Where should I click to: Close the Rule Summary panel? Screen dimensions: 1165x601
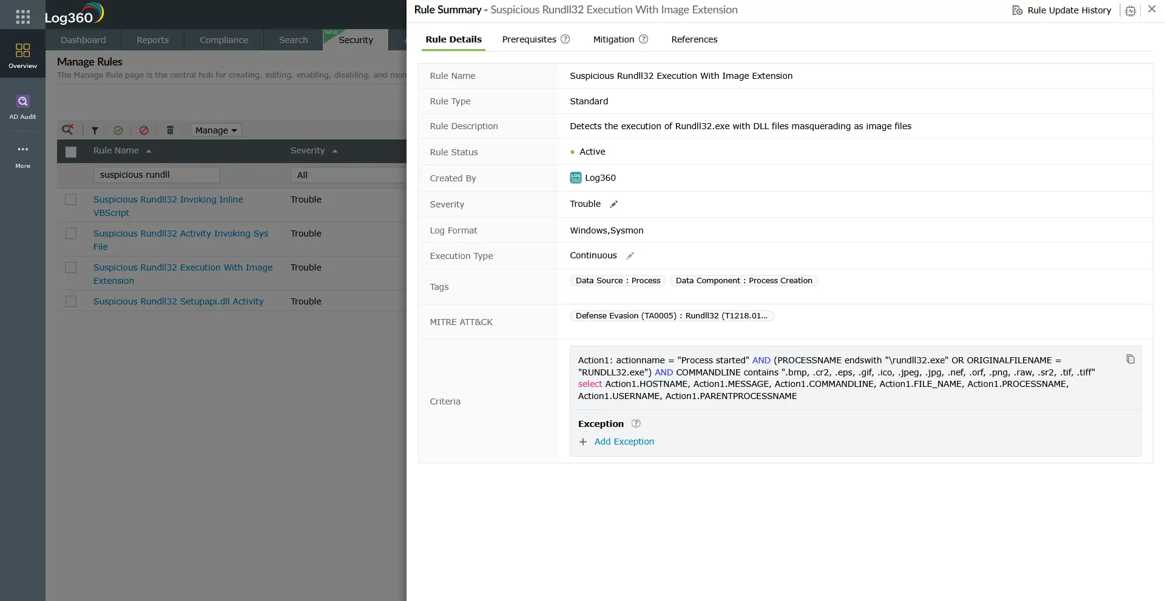point(1152,9)
